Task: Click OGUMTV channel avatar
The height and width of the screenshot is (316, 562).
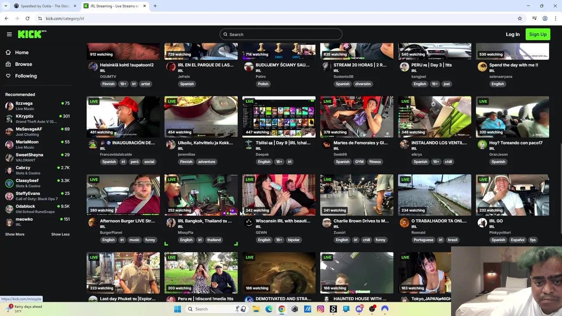Action: point(93,66)
